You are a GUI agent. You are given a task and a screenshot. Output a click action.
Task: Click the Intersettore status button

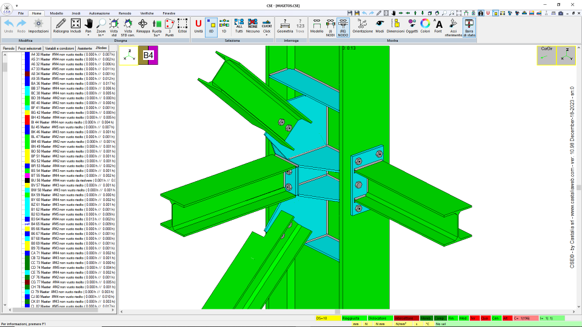pos(406,318)
